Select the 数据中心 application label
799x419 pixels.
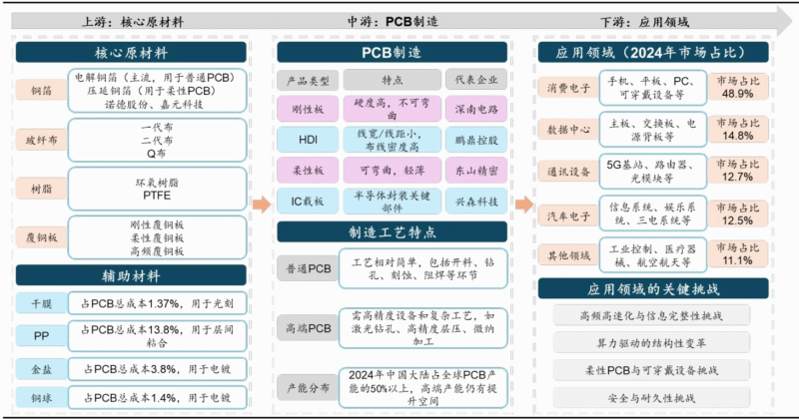coord(565,130)
